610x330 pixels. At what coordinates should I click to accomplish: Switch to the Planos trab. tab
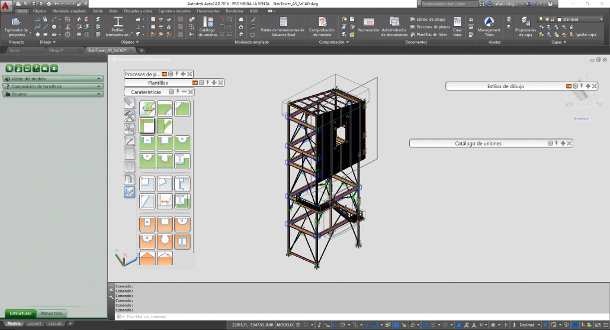pyautogui.click(x=52, y=313)
